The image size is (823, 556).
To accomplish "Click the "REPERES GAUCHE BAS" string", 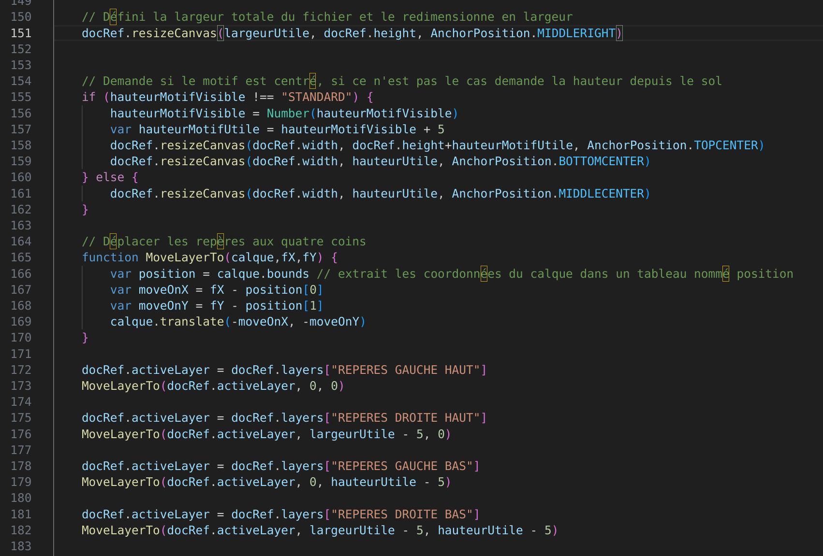I will [402, 466].
